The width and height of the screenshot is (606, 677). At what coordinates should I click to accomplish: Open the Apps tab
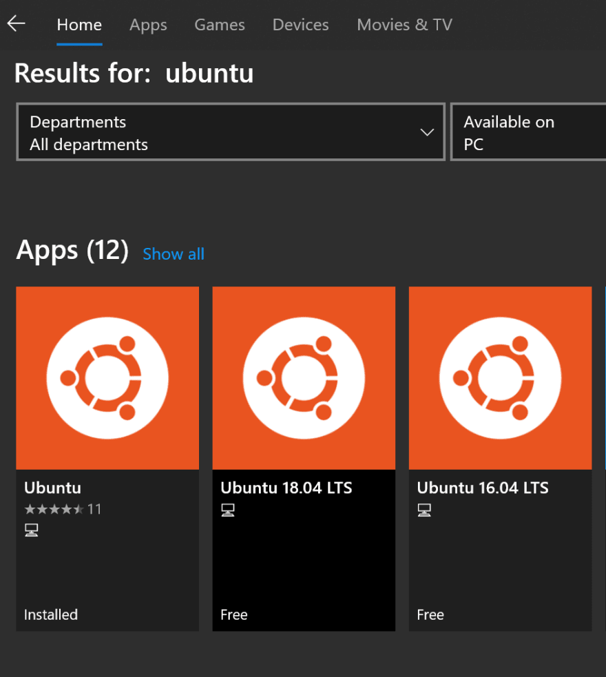[148, 25]
